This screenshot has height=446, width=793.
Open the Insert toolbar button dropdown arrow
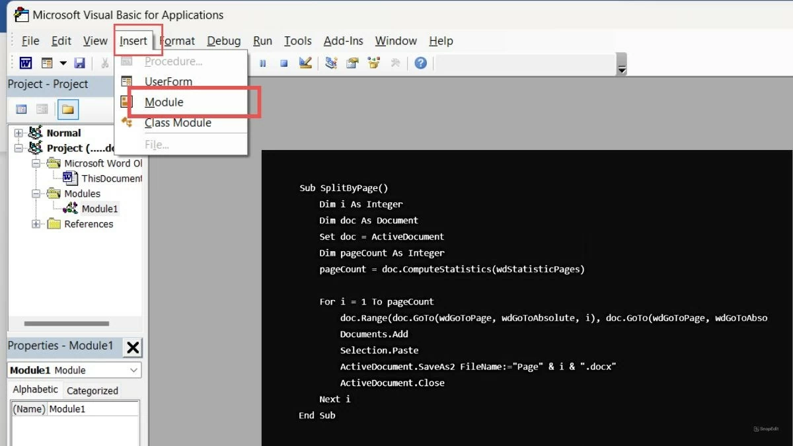click(63, 62)
